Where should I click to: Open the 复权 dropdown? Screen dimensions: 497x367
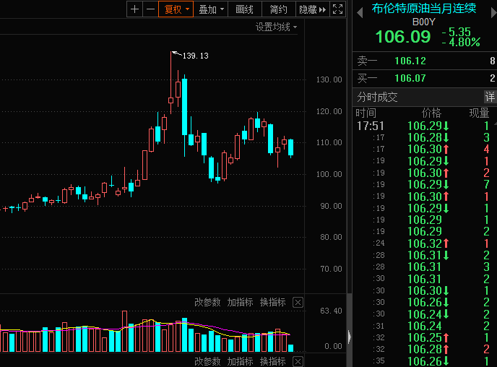coord(176,9)
